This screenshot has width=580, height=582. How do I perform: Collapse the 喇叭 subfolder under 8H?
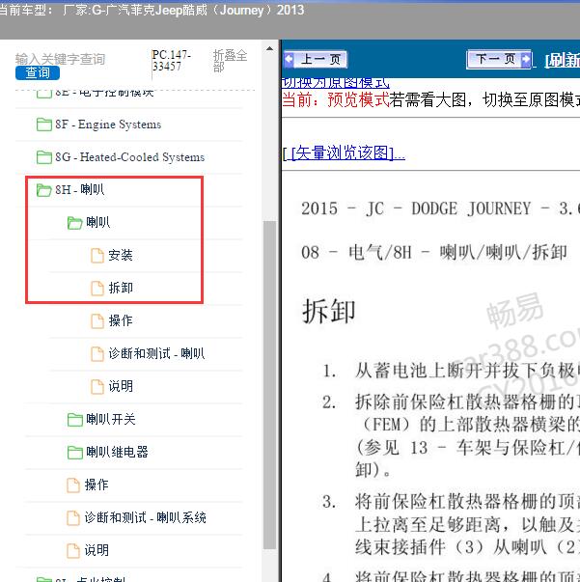pos(98,222)
